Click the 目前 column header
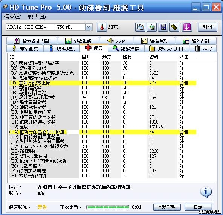This screenshot has height=215, width=223. coord(89,57)
